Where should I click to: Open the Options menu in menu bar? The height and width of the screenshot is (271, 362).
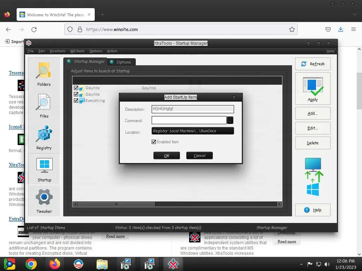(x=95, y=51)
